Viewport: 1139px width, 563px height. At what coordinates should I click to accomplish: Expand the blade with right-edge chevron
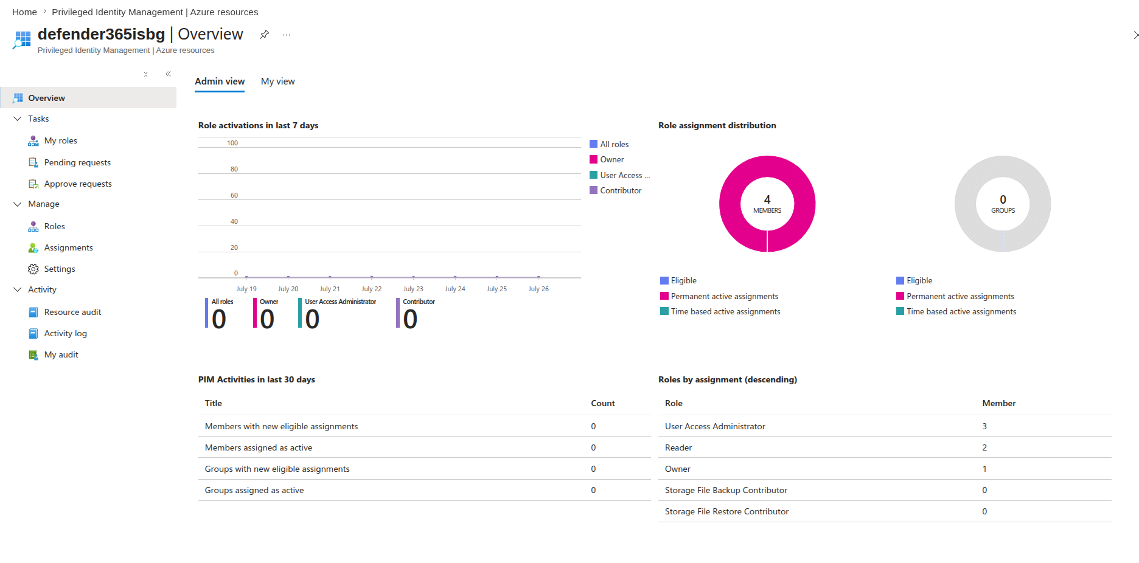tap(1135, 35)
